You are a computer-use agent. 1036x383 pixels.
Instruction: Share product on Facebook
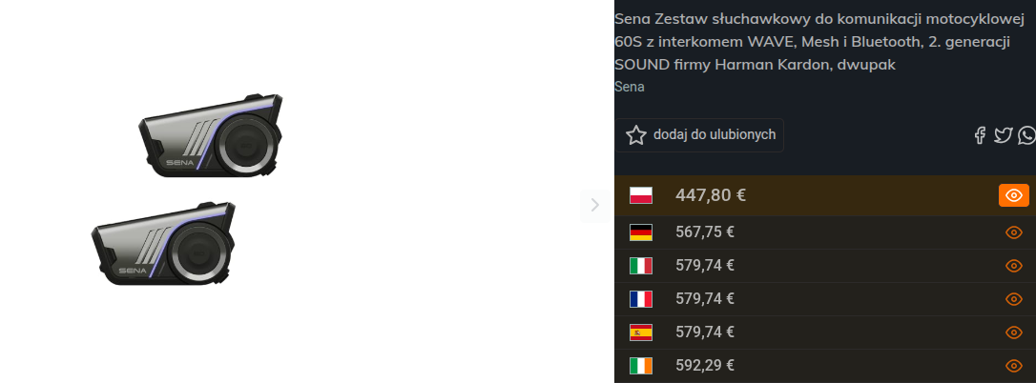coord(980,135)
